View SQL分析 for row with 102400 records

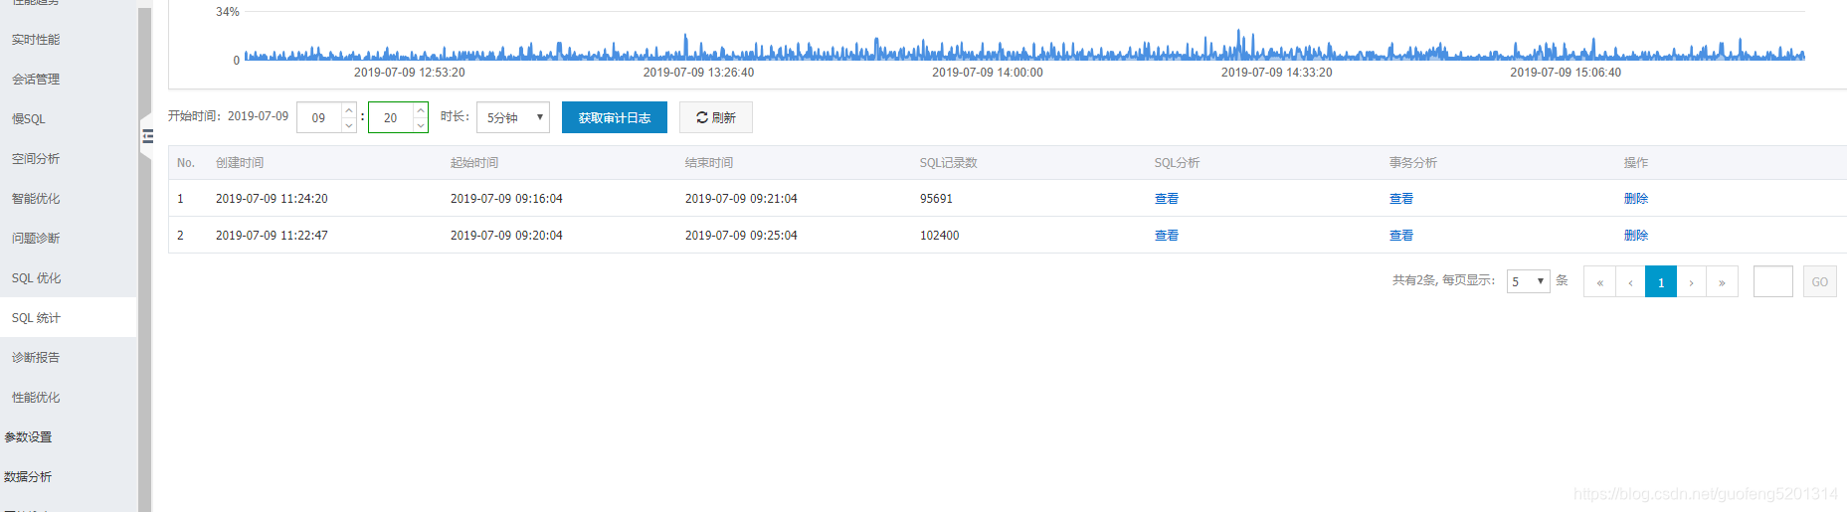tap(1166, 236)
